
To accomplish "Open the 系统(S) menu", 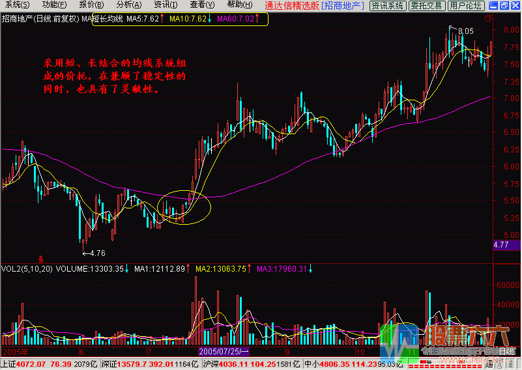I will coord(13,5).
